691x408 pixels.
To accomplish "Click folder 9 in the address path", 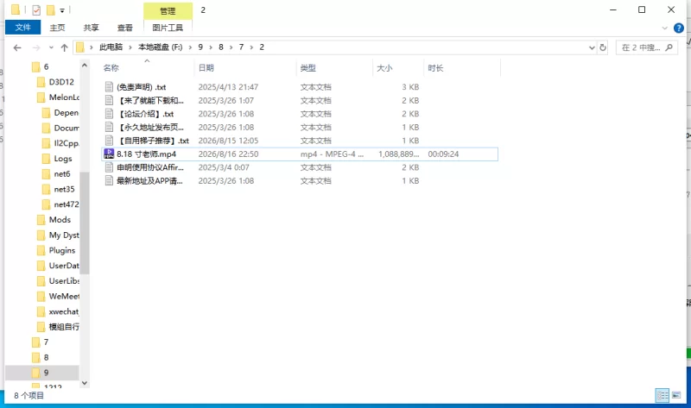I will 200,47.
